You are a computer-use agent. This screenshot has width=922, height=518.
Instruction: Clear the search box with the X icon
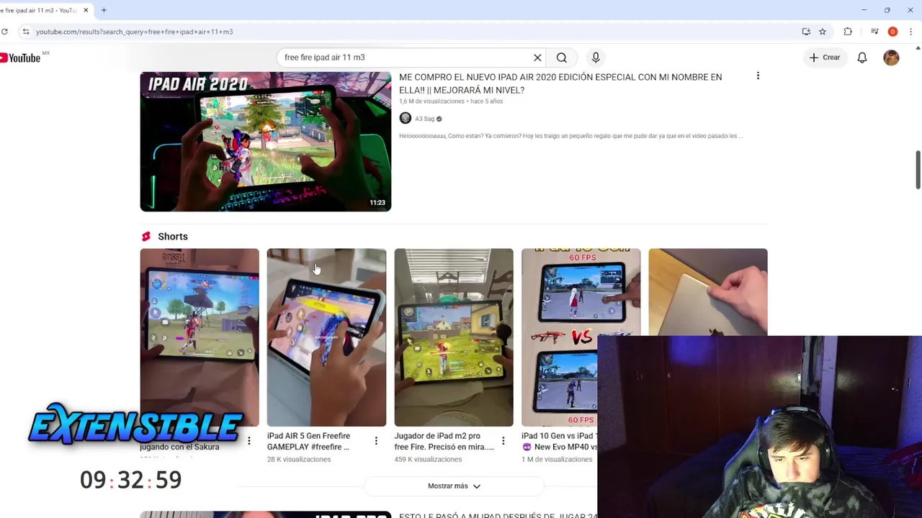point(537,58)
